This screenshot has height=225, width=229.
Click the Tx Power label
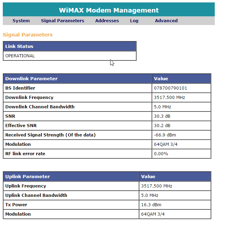pos(16,205)
